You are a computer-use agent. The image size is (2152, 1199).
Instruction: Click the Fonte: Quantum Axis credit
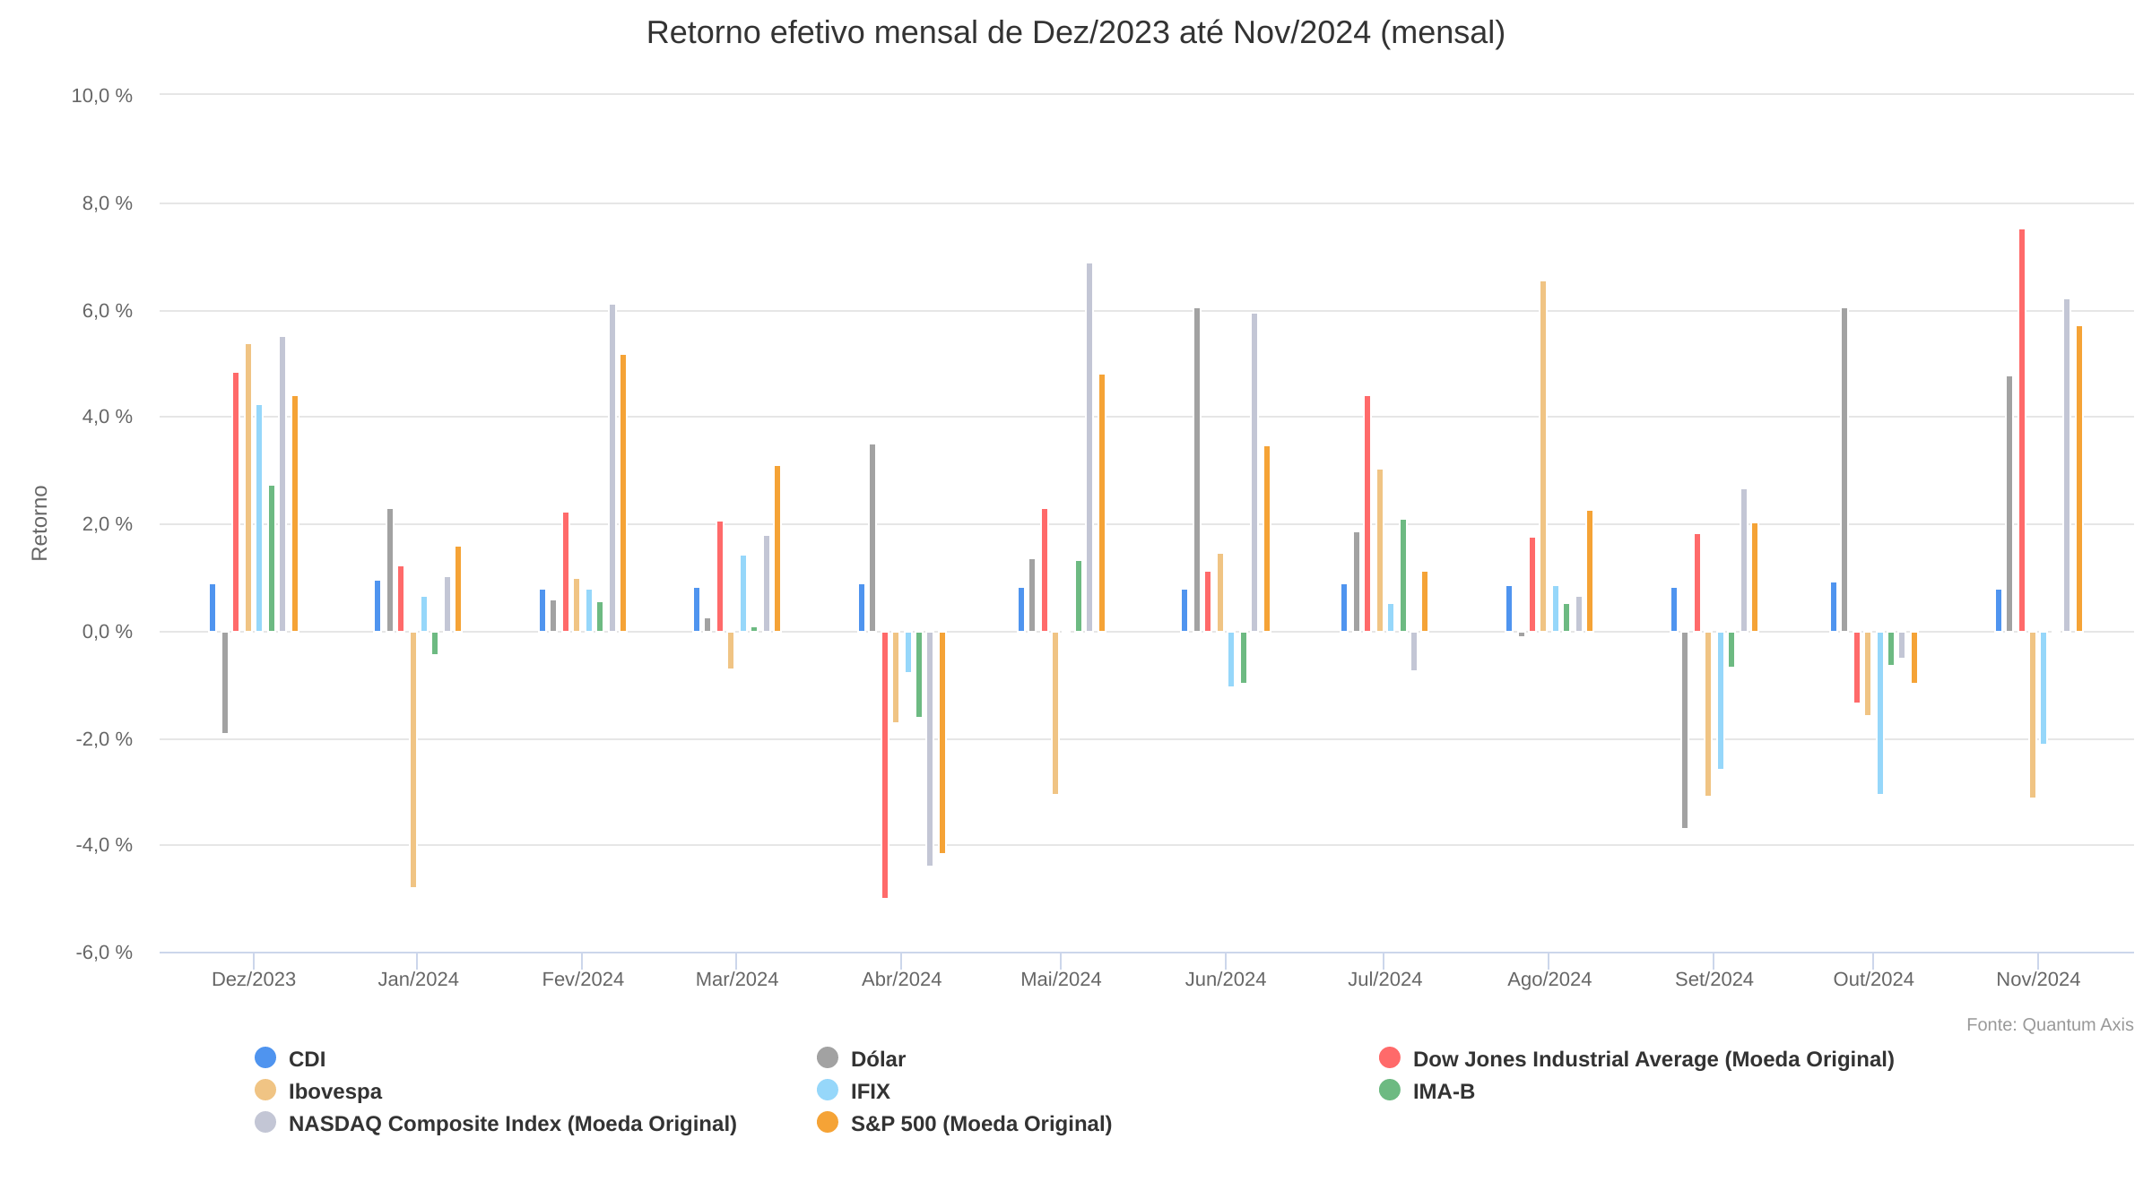[2050, 1024]
